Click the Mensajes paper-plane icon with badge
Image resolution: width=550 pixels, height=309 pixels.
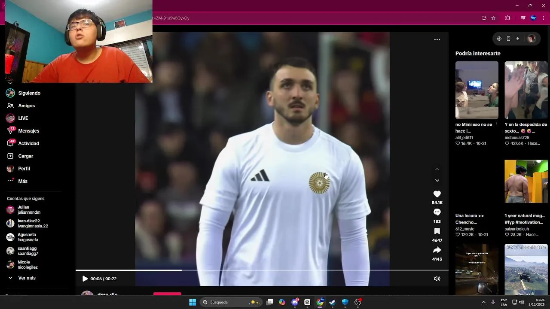coord(10,131)
